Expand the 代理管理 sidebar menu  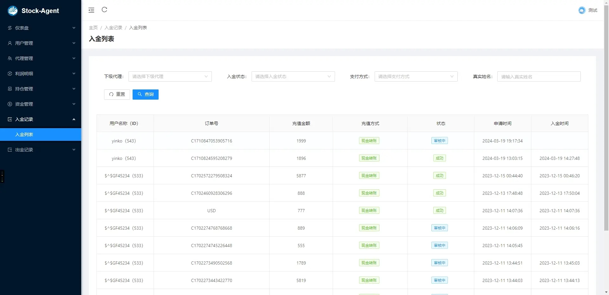pyautogui.click(x=41, y=58)
